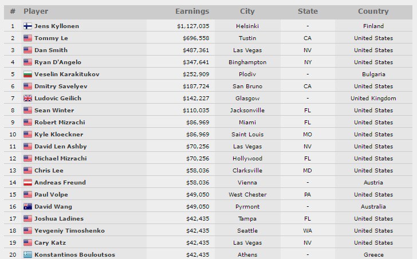The width and height of the screenshot is (417, 259).
Task: Click the US flag beside Tommy Le
Action: click(x=27, y=38)
